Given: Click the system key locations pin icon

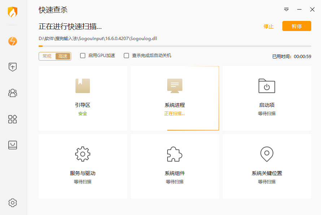Looking at the screenshot, I should click(x=267, y=154).
